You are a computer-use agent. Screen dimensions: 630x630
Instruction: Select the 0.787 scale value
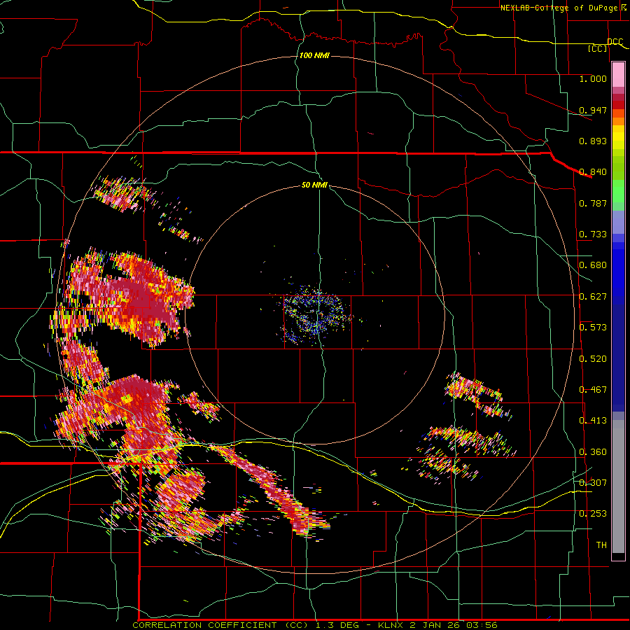point(593,203)
